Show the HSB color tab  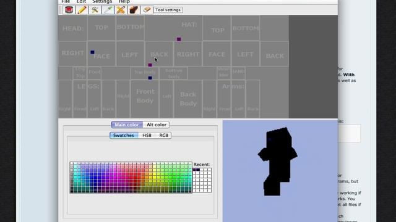click(x=147, y=136)
